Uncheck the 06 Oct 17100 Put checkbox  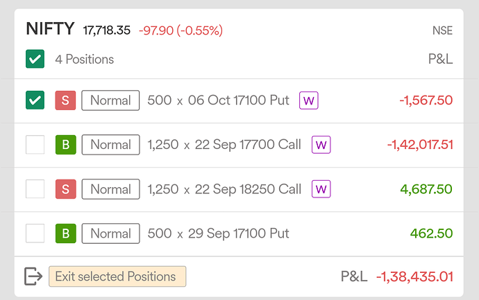pos(35,100)
